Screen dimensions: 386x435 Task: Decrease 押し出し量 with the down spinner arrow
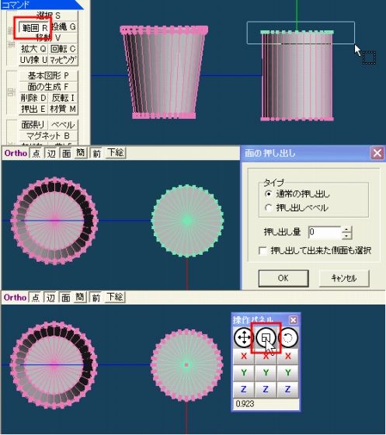point(346,236)
